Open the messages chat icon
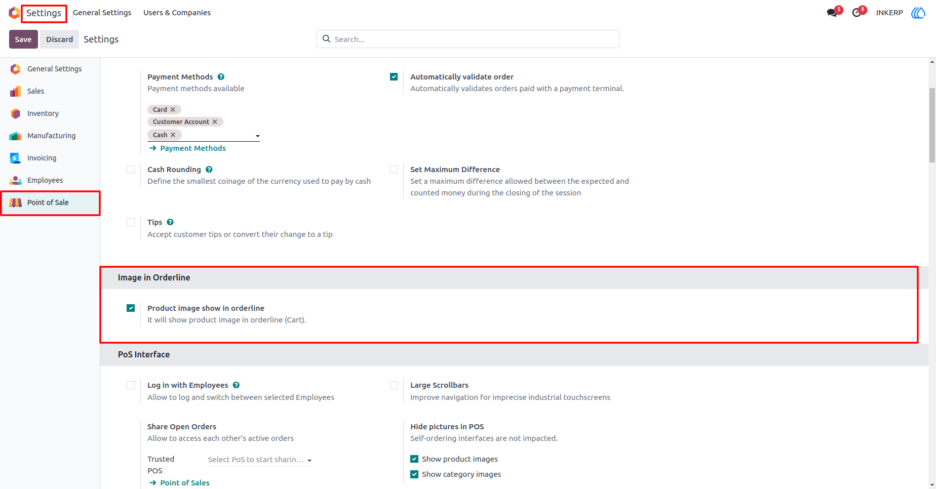The image size is (936, 489). click(x=832, y=13)
